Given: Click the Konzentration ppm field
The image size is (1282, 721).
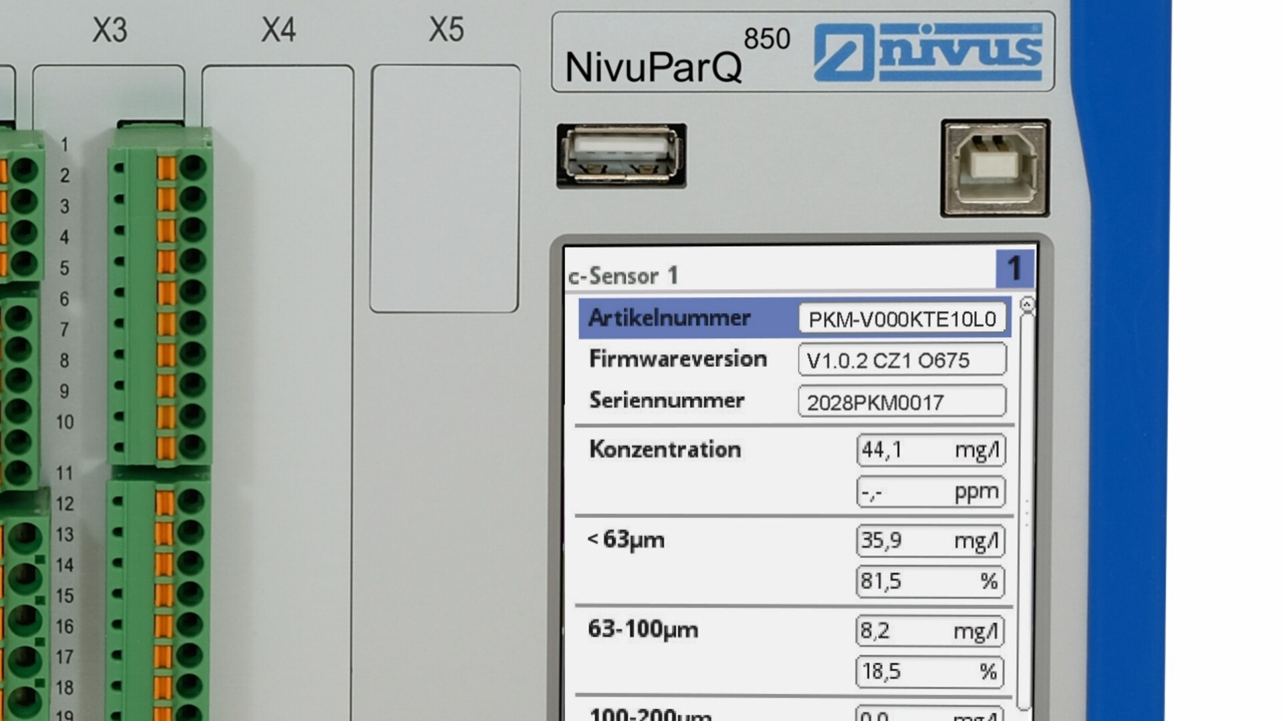Looking at the screenshot, I should pyautogui.click(x=931, y=492).
